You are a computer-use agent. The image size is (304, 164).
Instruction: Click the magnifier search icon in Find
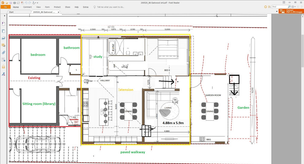(289, 7)
